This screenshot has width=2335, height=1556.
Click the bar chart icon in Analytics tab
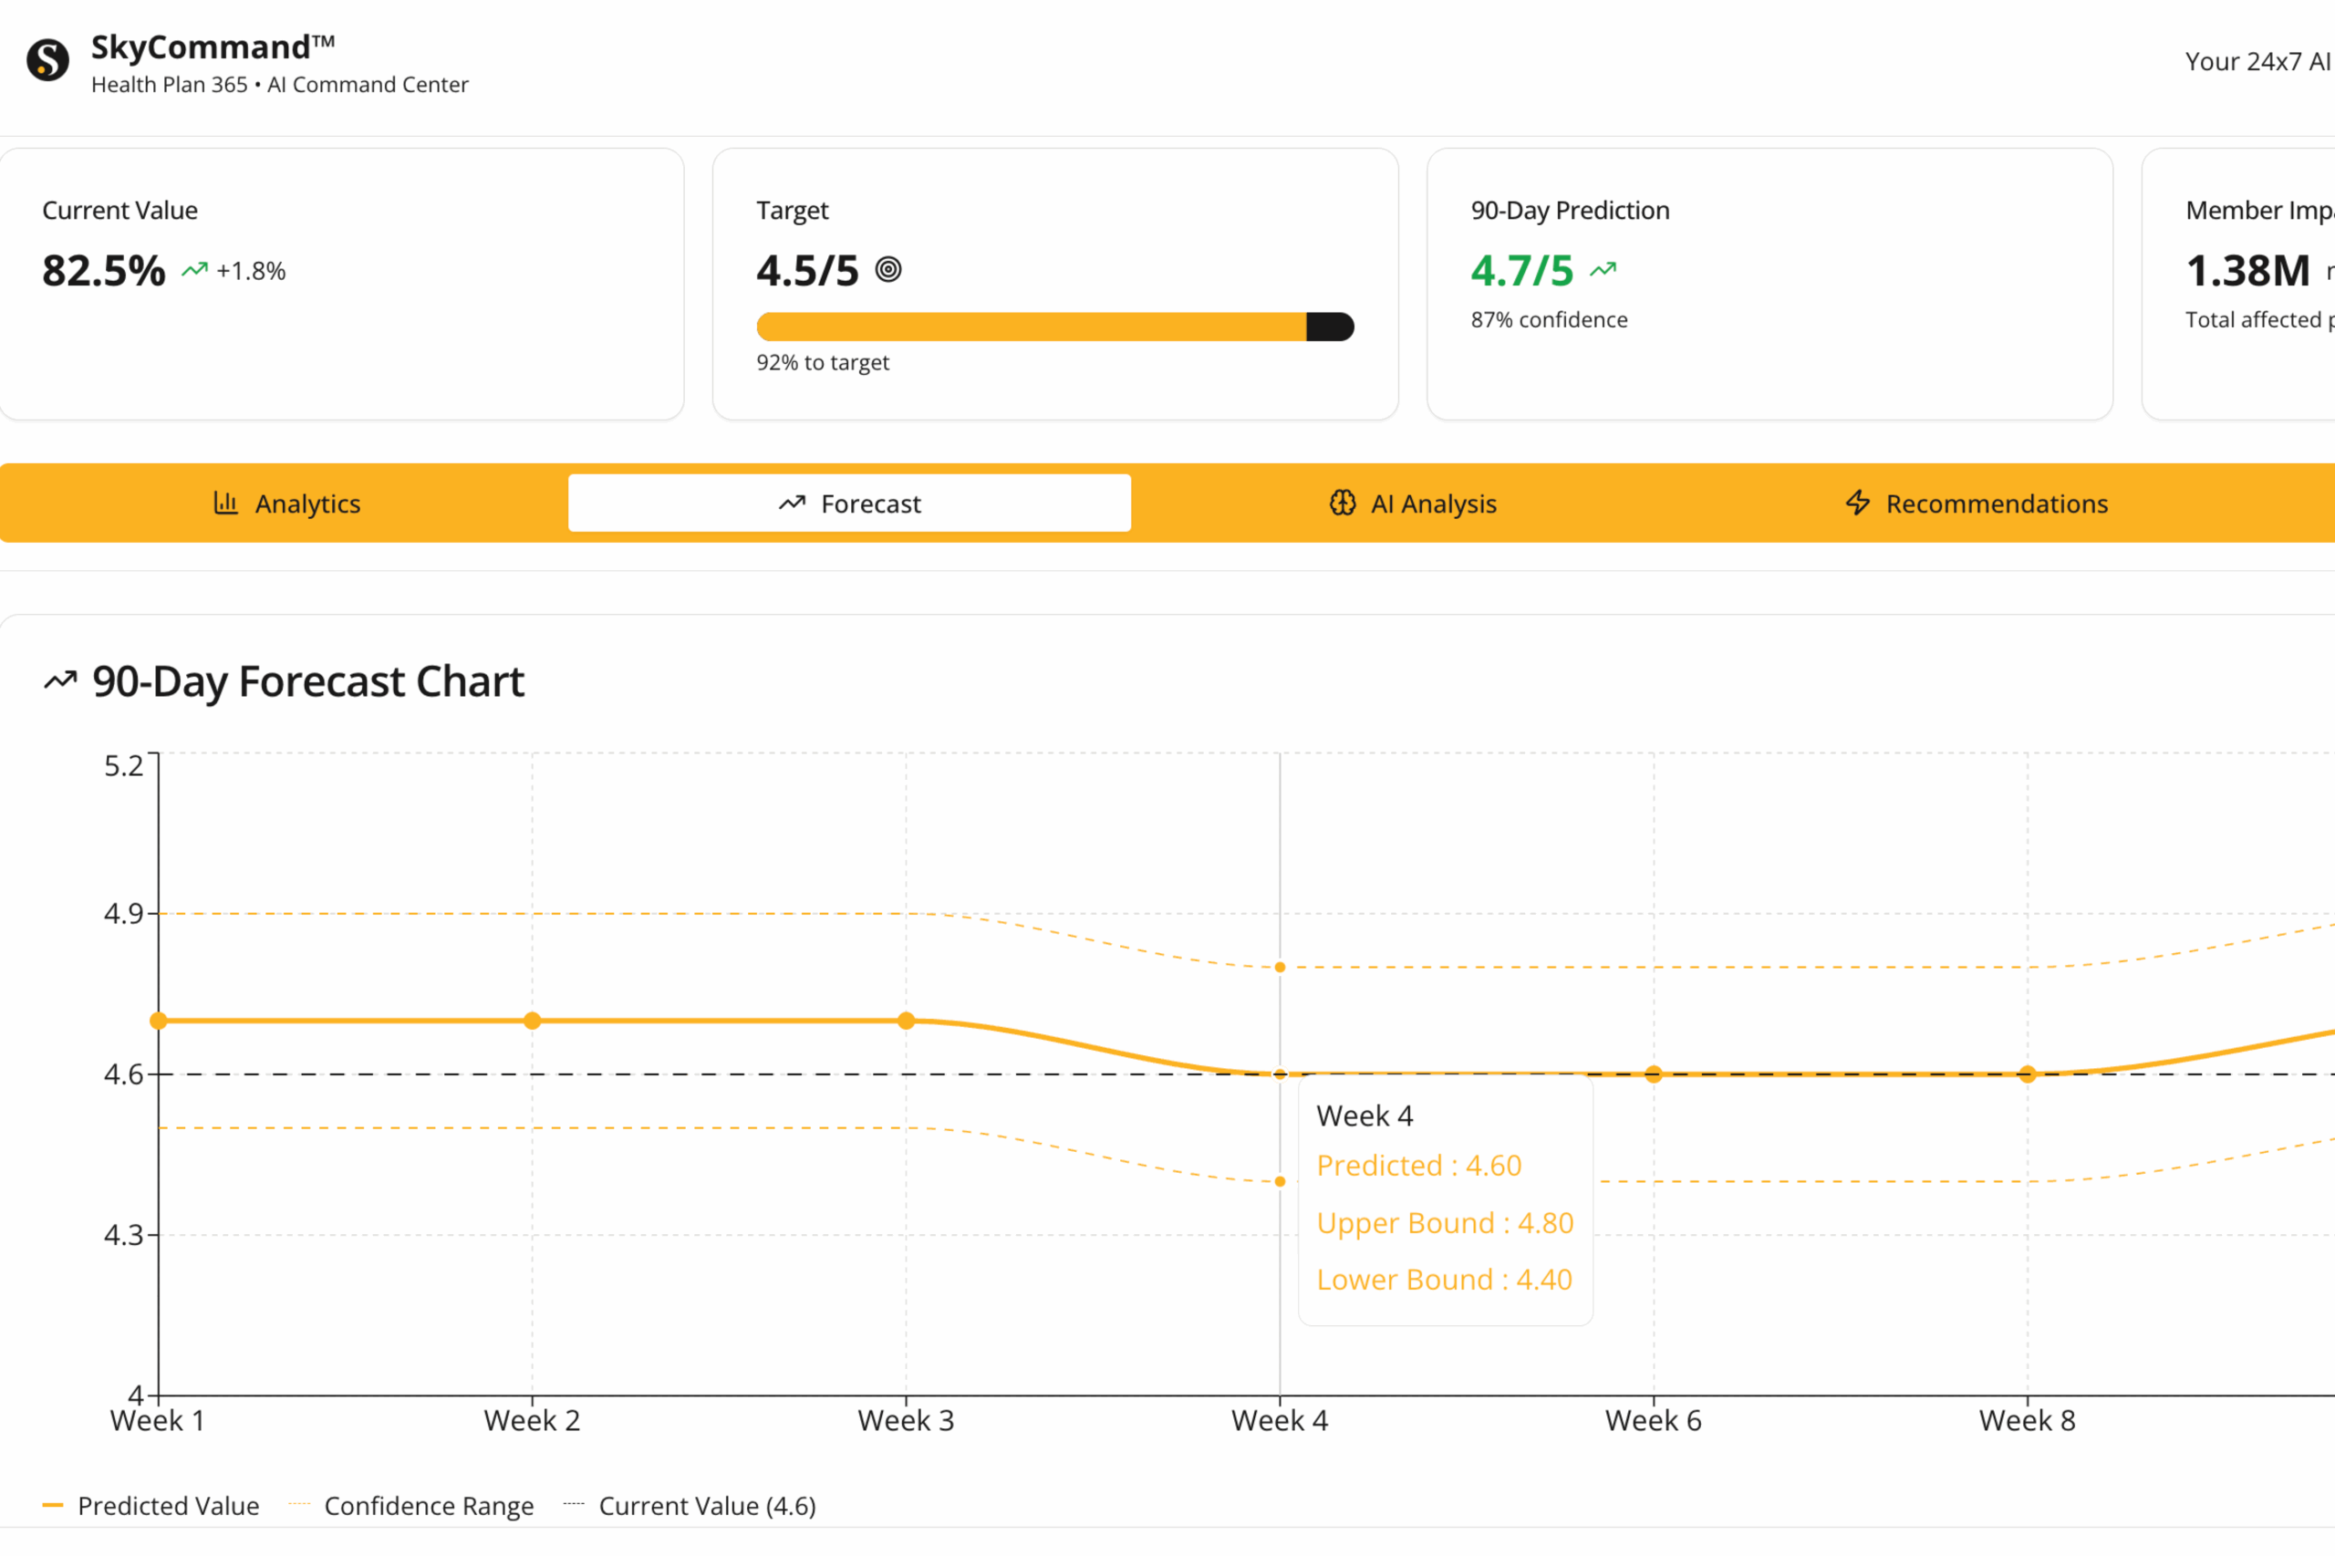pyautogui.click(x=225, y=503)
